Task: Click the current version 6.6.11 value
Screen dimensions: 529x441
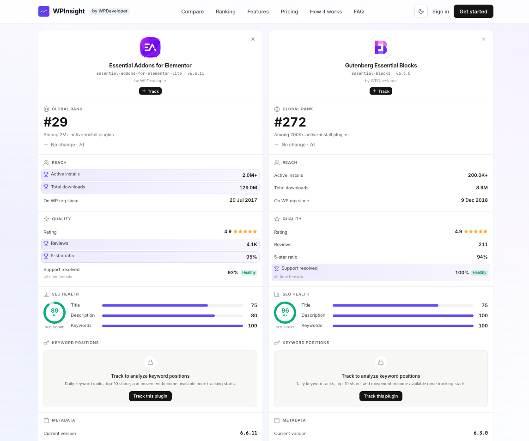Action: pos(249,433)
